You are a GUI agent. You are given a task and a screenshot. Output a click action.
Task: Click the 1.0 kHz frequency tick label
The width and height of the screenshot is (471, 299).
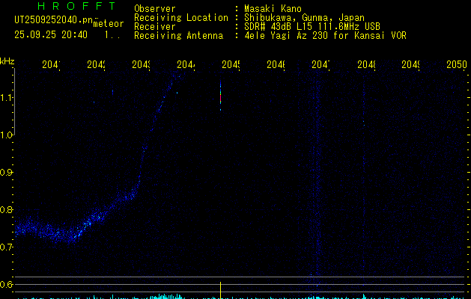tap(7, 135)
